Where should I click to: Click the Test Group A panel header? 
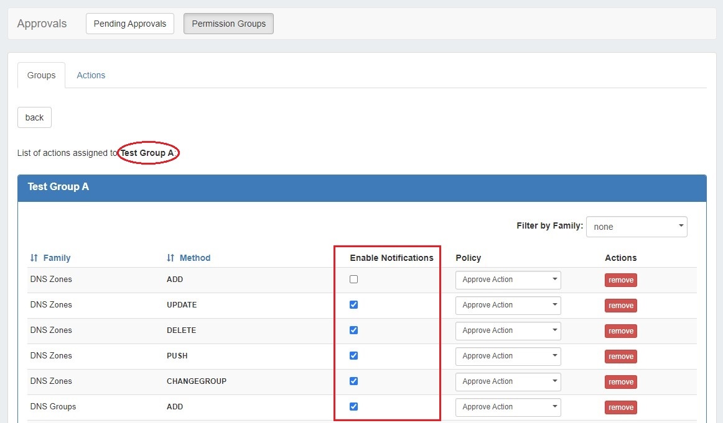tap(361, 187)
